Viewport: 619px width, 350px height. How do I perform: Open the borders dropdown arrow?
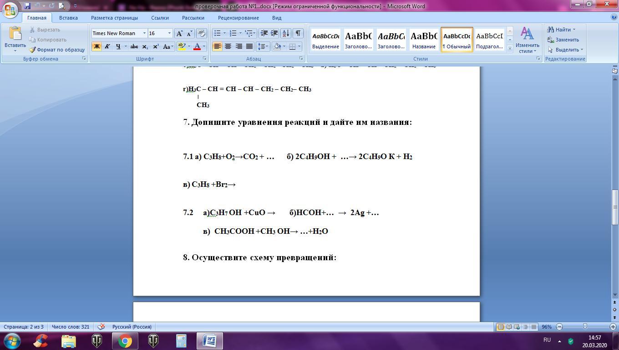point(299,46)
